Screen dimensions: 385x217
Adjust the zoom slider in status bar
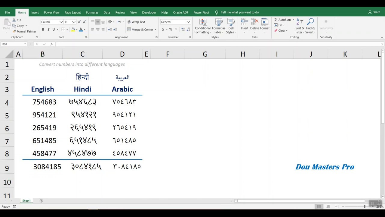click(365, 206)
